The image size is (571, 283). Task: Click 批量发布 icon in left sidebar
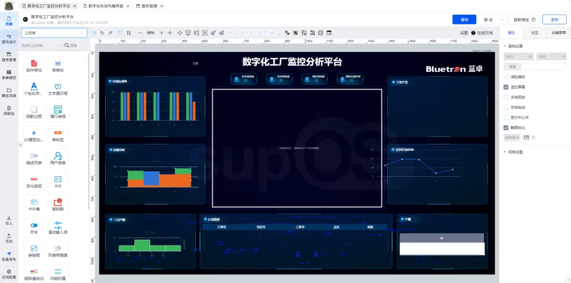[x=9, y=256]
